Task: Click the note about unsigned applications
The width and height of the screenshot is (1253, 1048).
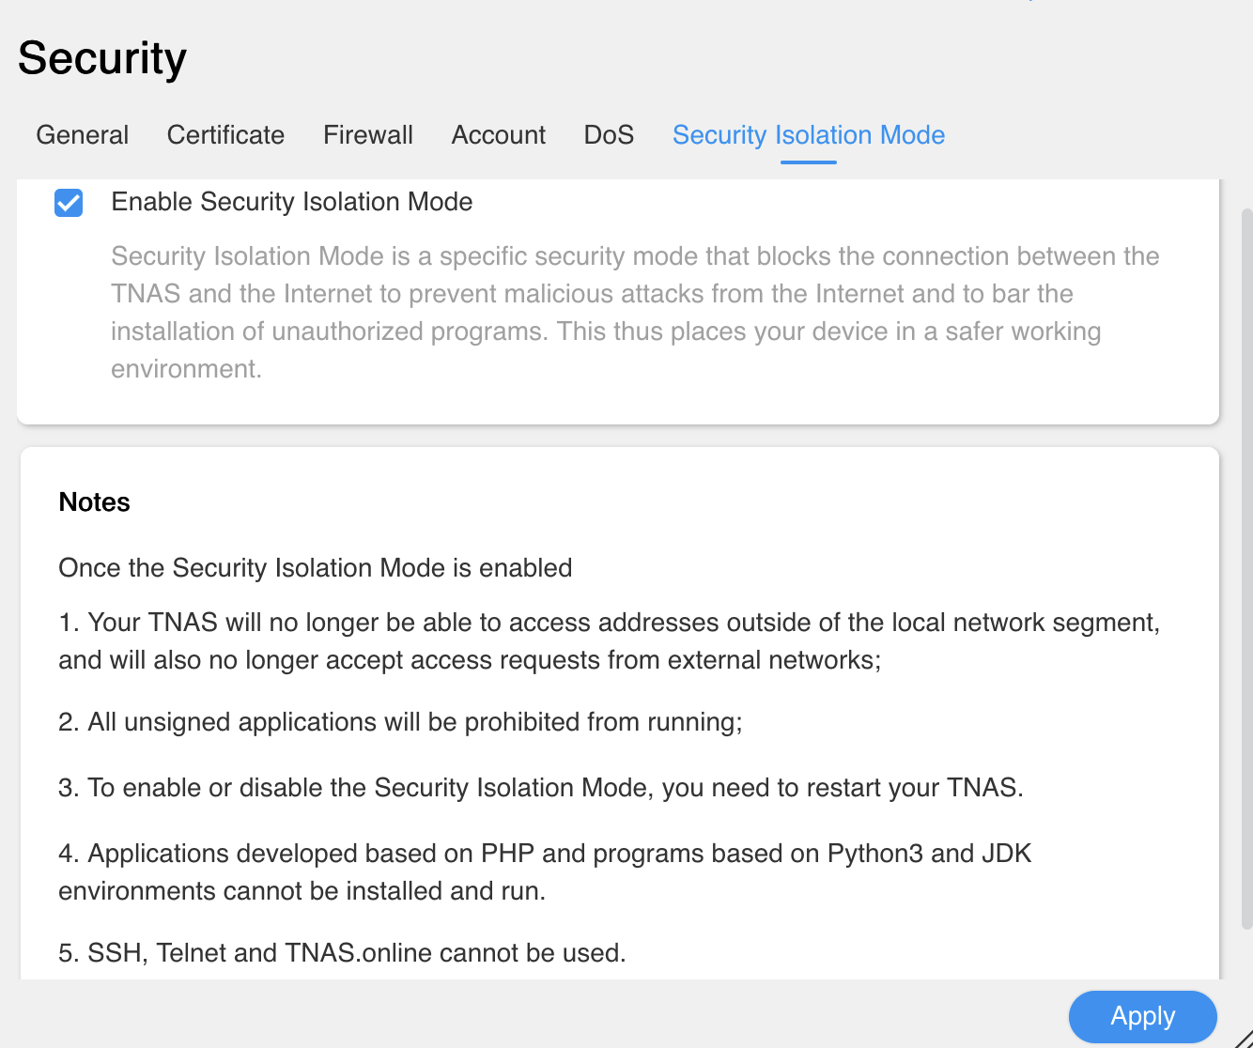Action: click(x=399, y=721)
